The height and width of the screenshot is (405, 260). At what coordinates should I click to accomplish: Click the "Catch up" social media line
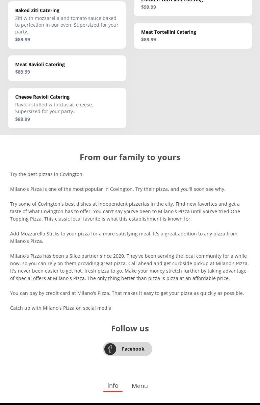pos(61,308)
